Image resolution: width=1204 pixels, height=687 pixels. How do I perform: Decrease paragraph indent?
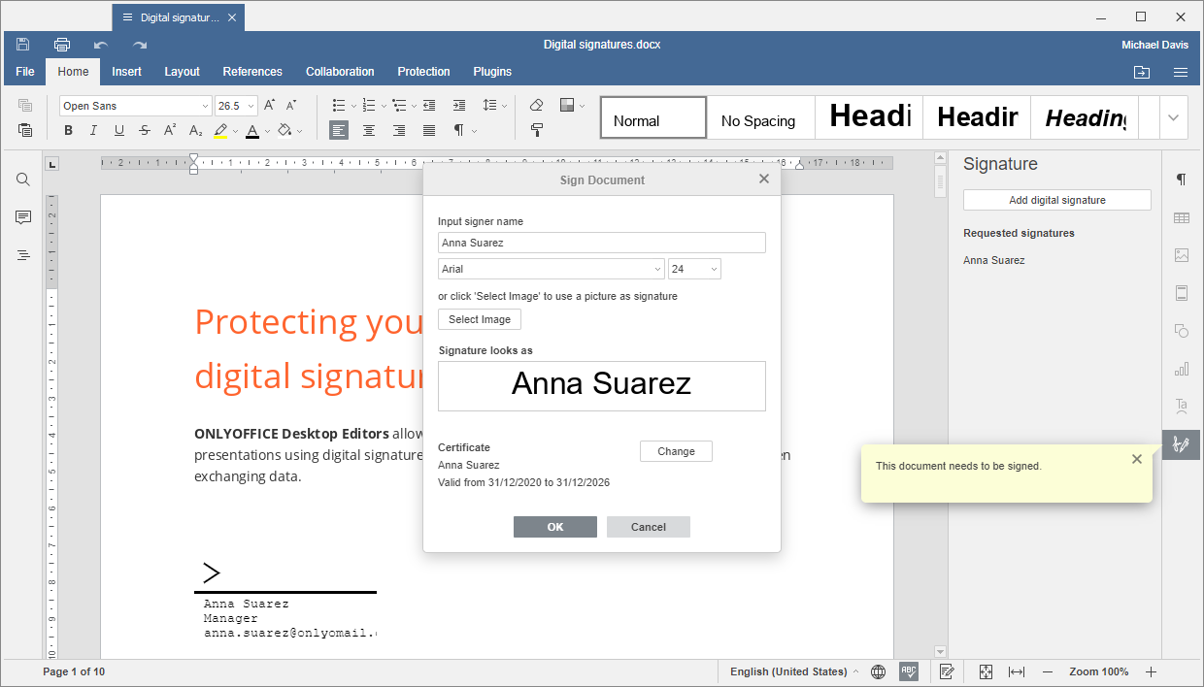[x=429, y=105]
